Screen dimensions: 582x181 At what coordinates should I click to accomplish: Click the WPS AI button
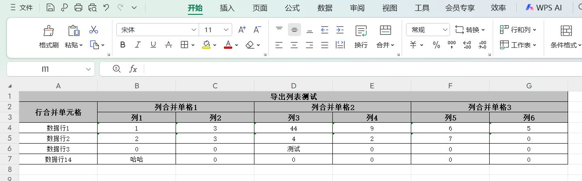[x=543, y=8]
